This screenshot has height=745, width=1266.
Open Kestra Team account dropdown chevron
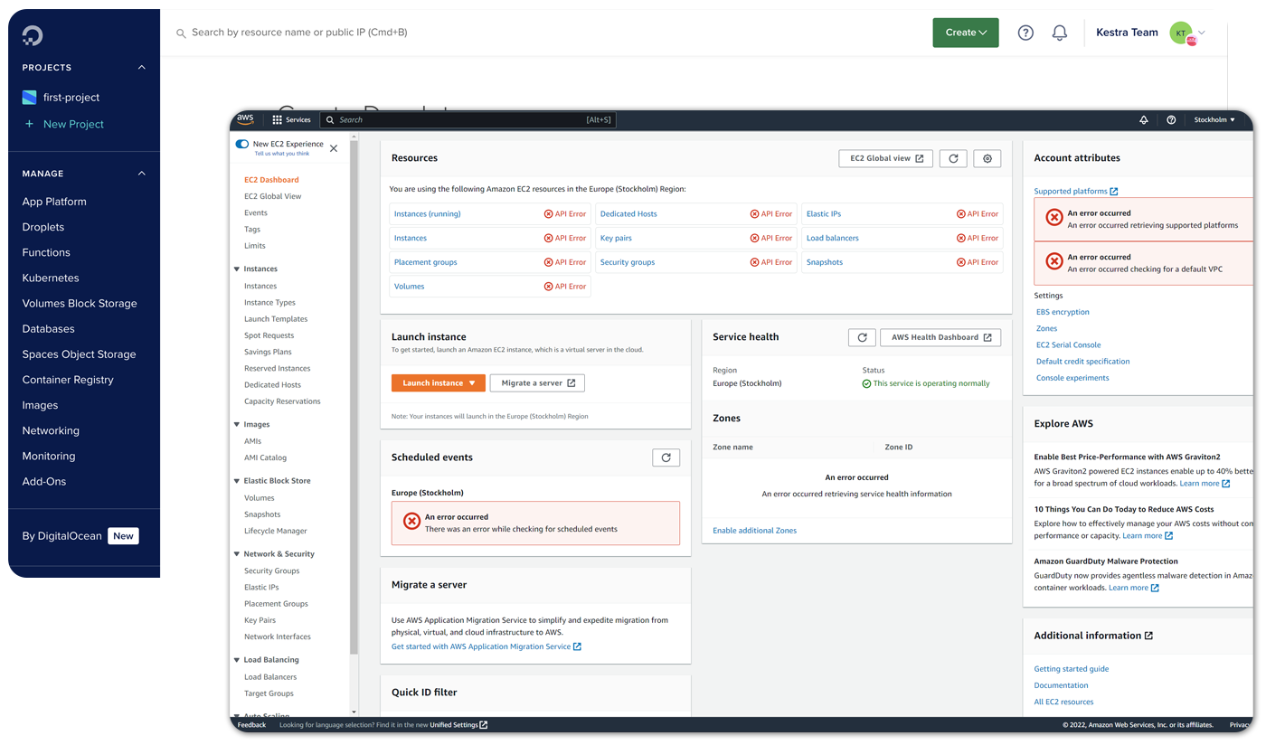point(1202,33)
